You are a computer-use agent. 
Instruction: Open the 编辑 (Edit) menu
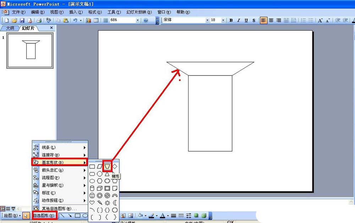click(38, 12)
